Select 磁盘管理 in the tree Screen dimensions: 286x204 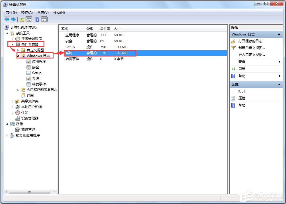tap(28, 130)
